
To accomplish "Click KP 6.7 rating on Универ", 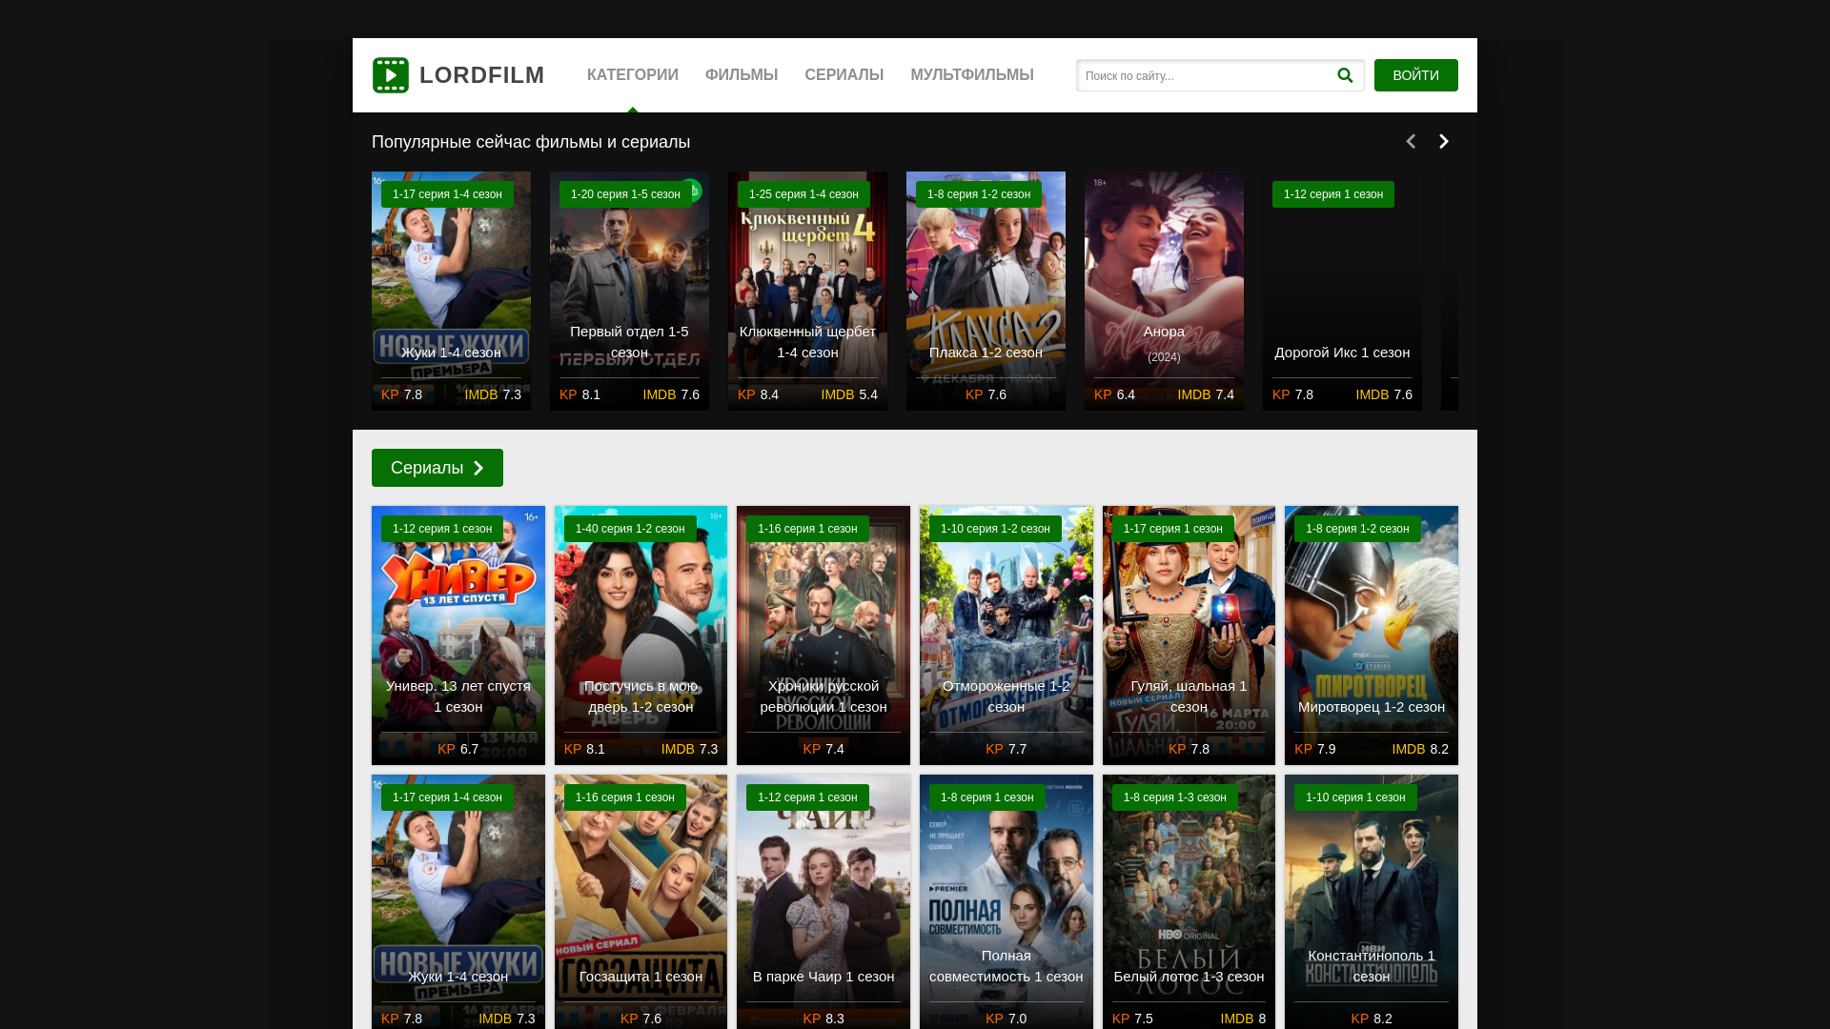I will pos(458,749).
